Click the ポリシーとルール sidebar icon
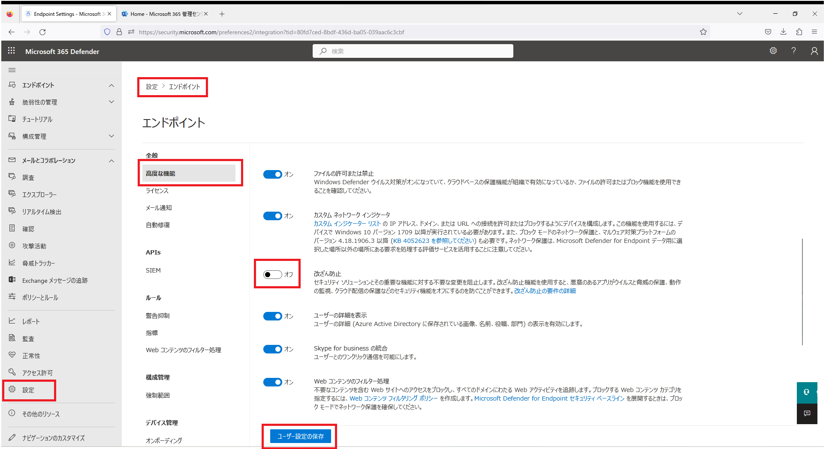 12,296
